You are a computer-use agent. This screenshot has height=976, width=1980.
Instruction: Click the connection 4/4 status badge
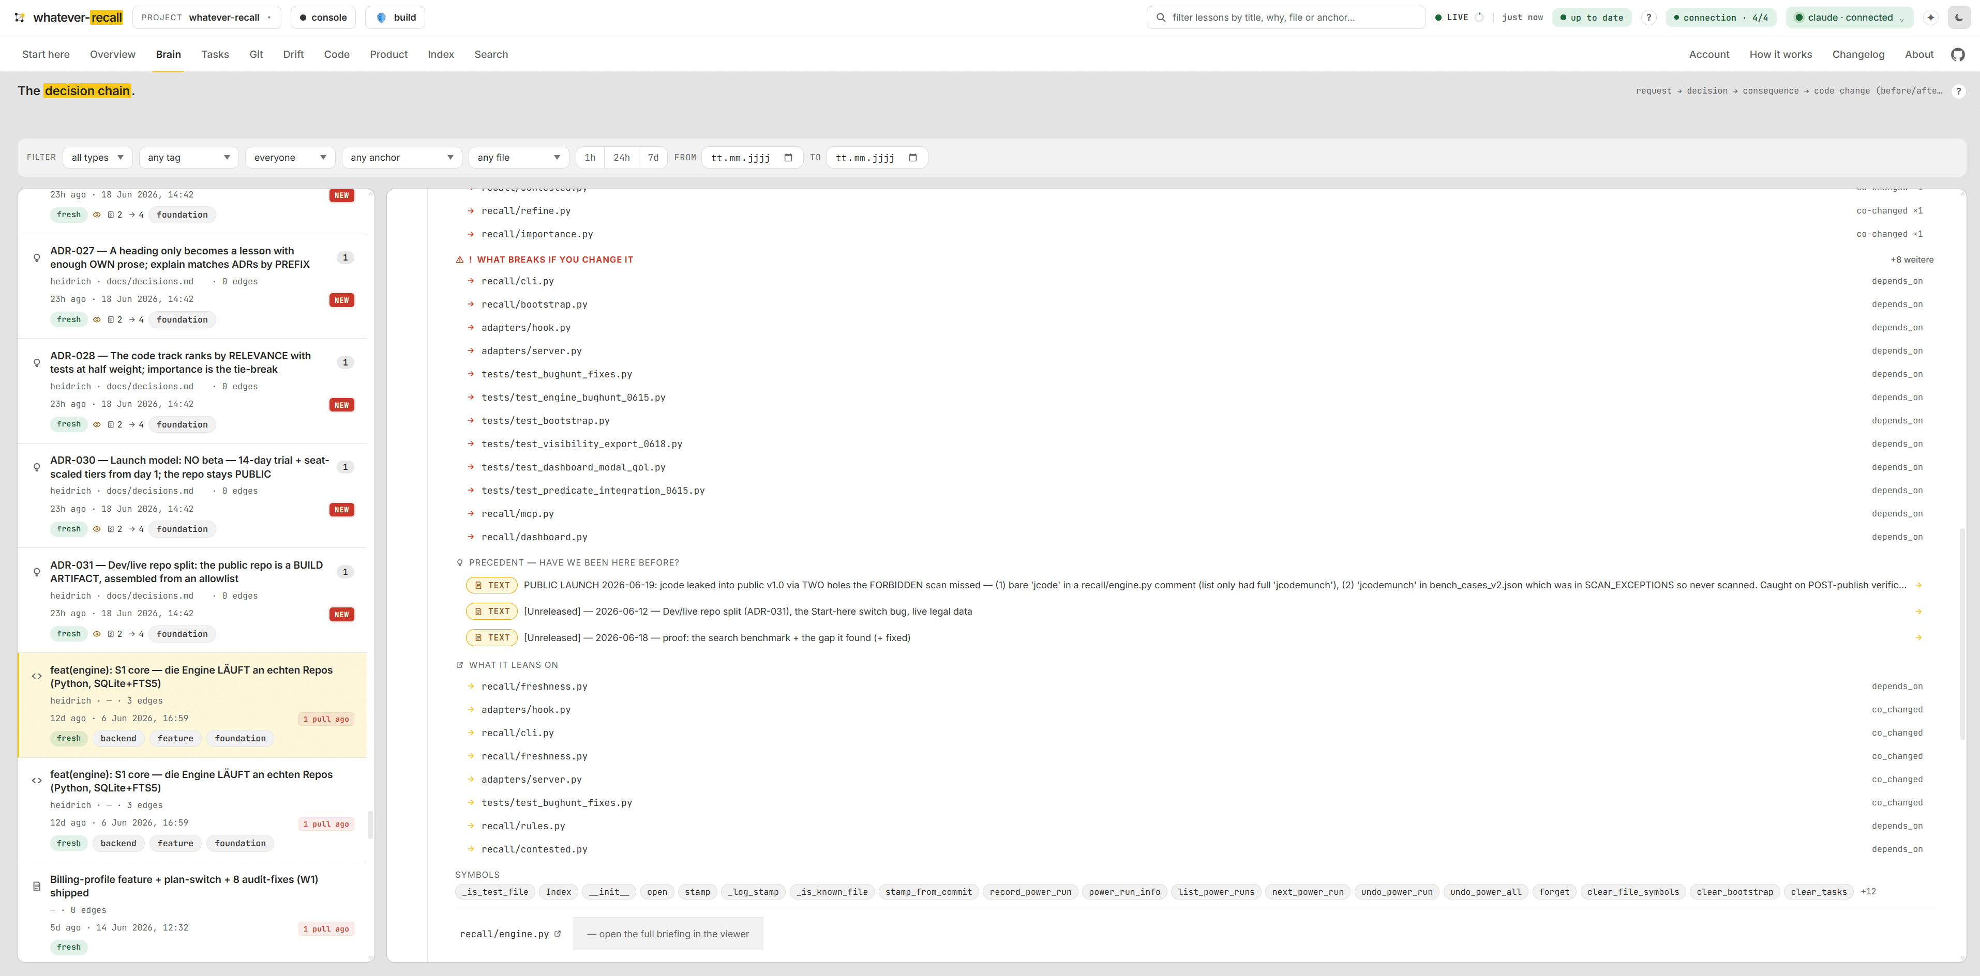click(1721, 17)
